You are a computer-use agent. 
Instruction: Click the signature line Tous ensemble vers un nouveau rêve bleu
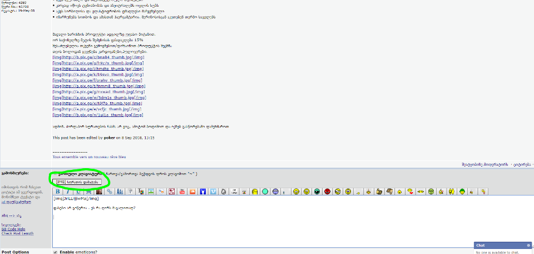click(x=89, y=157)
